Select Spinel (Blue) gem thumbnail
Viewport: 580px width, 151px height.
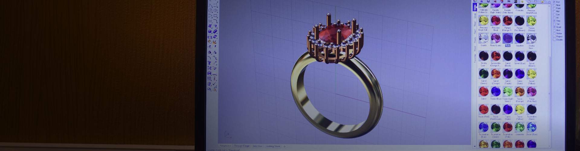tap(519, 56)
